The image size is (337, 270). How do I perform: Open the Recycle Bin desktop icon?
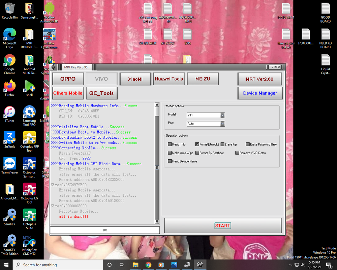(x=9, y=11)
